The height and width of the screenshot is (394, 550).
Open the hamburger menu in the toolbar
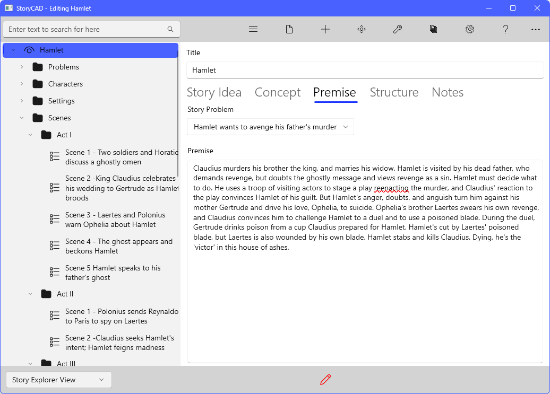[253, 29]
